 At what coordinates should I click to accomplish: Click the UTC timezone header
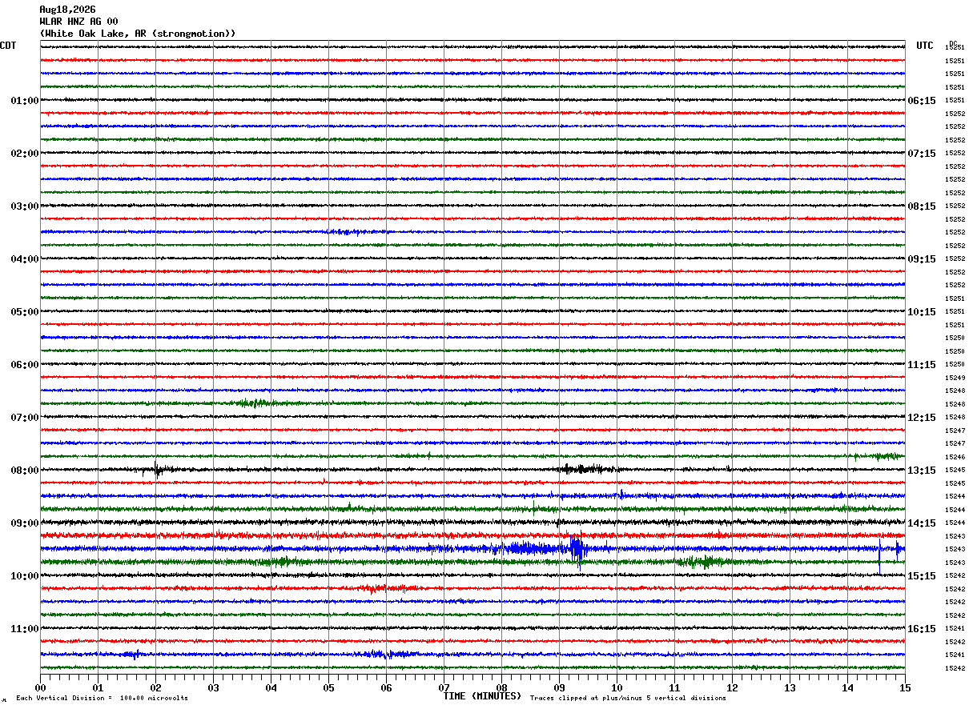pos(925,46)
